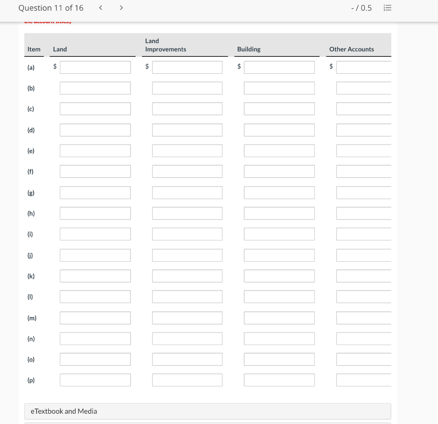
Task: Click the Land field for item (h)
Action: (x=95, y=213)
